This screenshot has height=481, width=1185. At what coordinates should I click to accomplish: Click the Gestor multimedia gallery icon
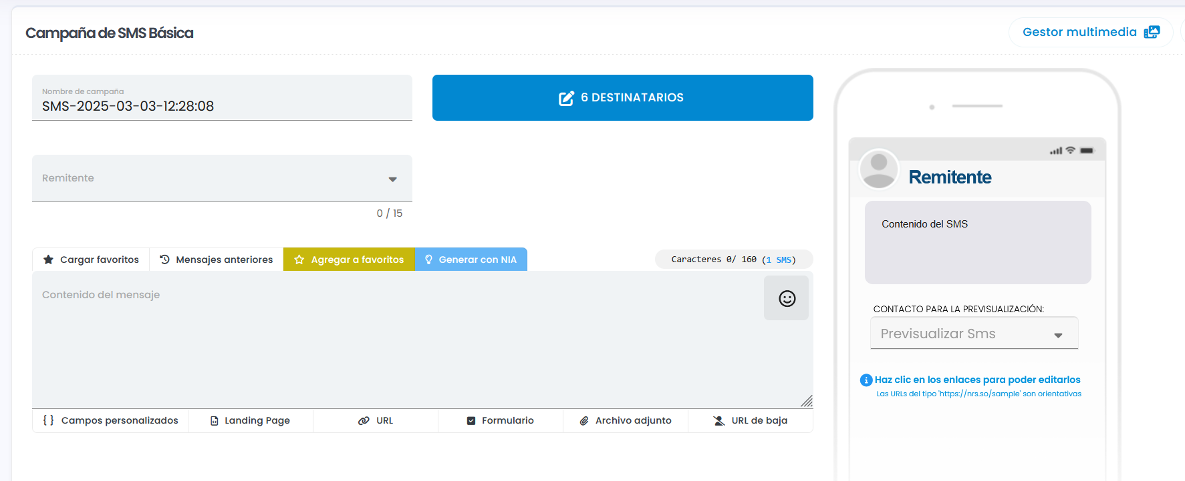(x=1152, y=32)
